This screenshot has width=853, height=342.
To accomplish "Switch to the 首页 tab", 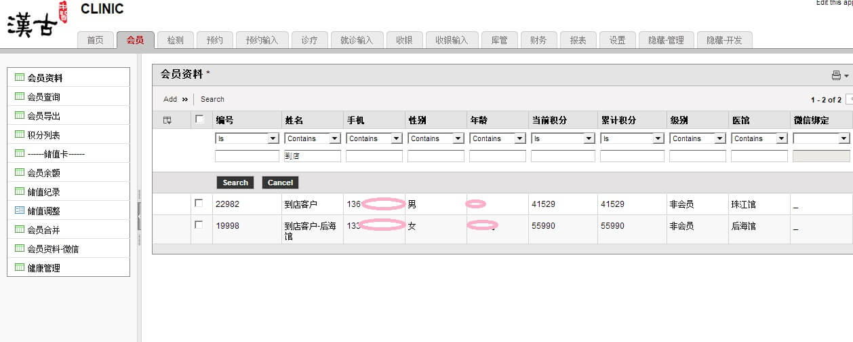I will [x=96, y=40].
